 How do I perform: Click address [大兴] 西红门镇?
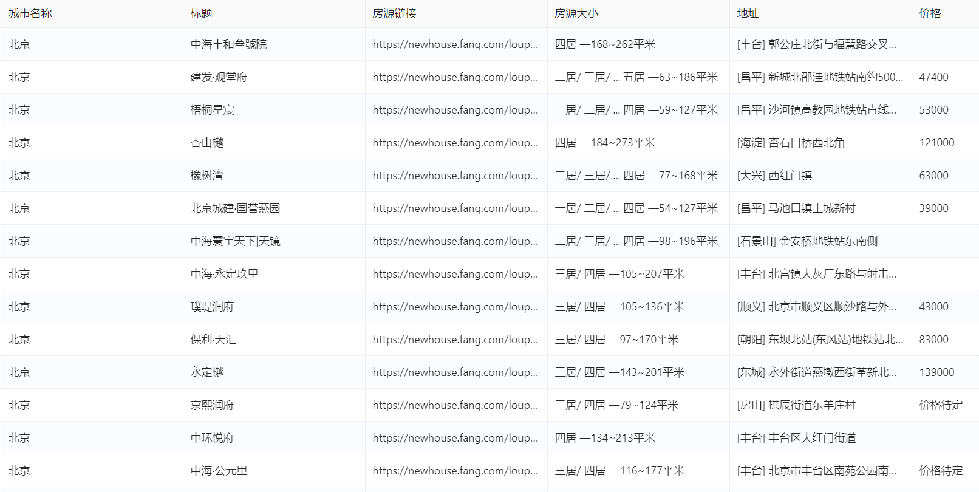click(x=775, y=176)
